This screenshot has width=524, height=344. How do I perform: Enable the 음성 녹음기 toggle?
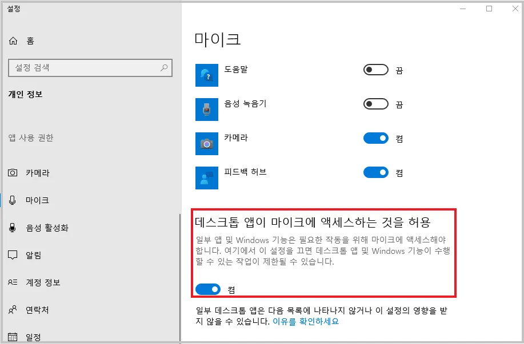coord(375,104)
